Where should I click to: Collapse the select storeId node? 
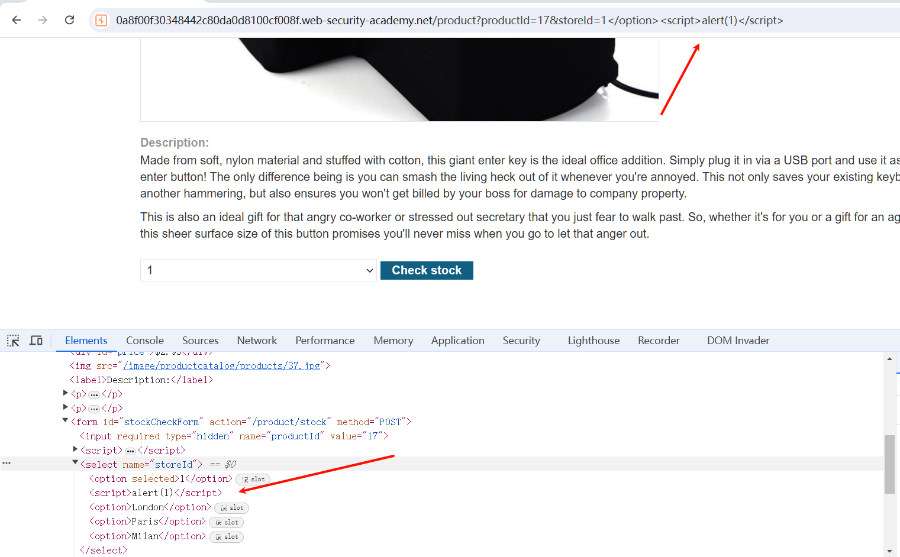click(x=75, y=464)
